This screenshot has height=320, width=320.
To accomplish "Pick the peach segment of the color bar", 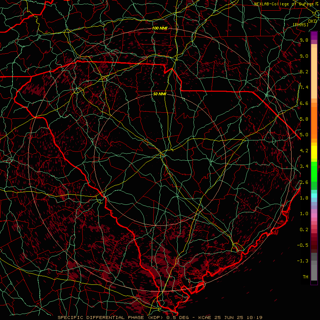I will click(314, 74).
